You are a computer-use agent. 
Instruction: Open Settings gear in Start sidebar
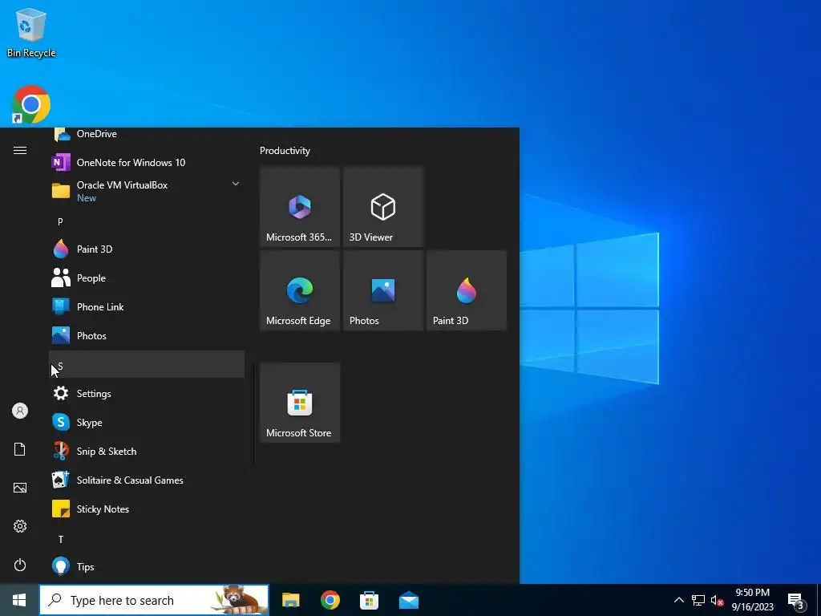pos(20,526)
